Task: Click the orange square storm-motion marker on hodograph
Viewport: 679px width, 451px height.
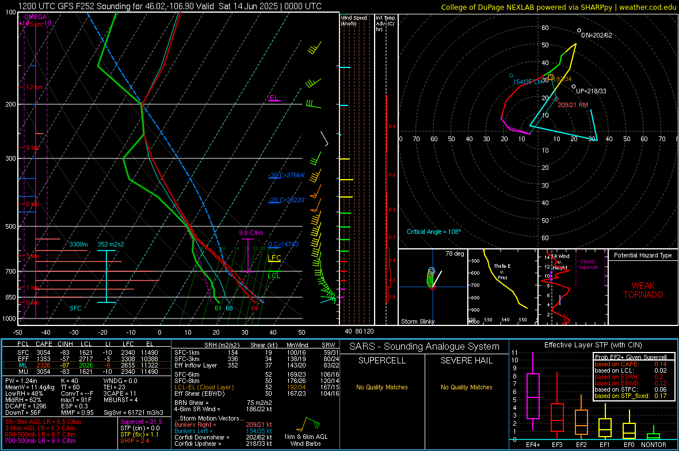Action: click(551, 78)
